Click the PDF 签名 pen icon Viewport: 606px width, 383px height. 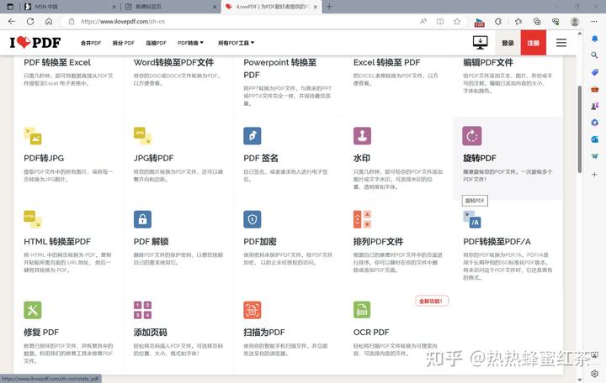tap(252, 136)
